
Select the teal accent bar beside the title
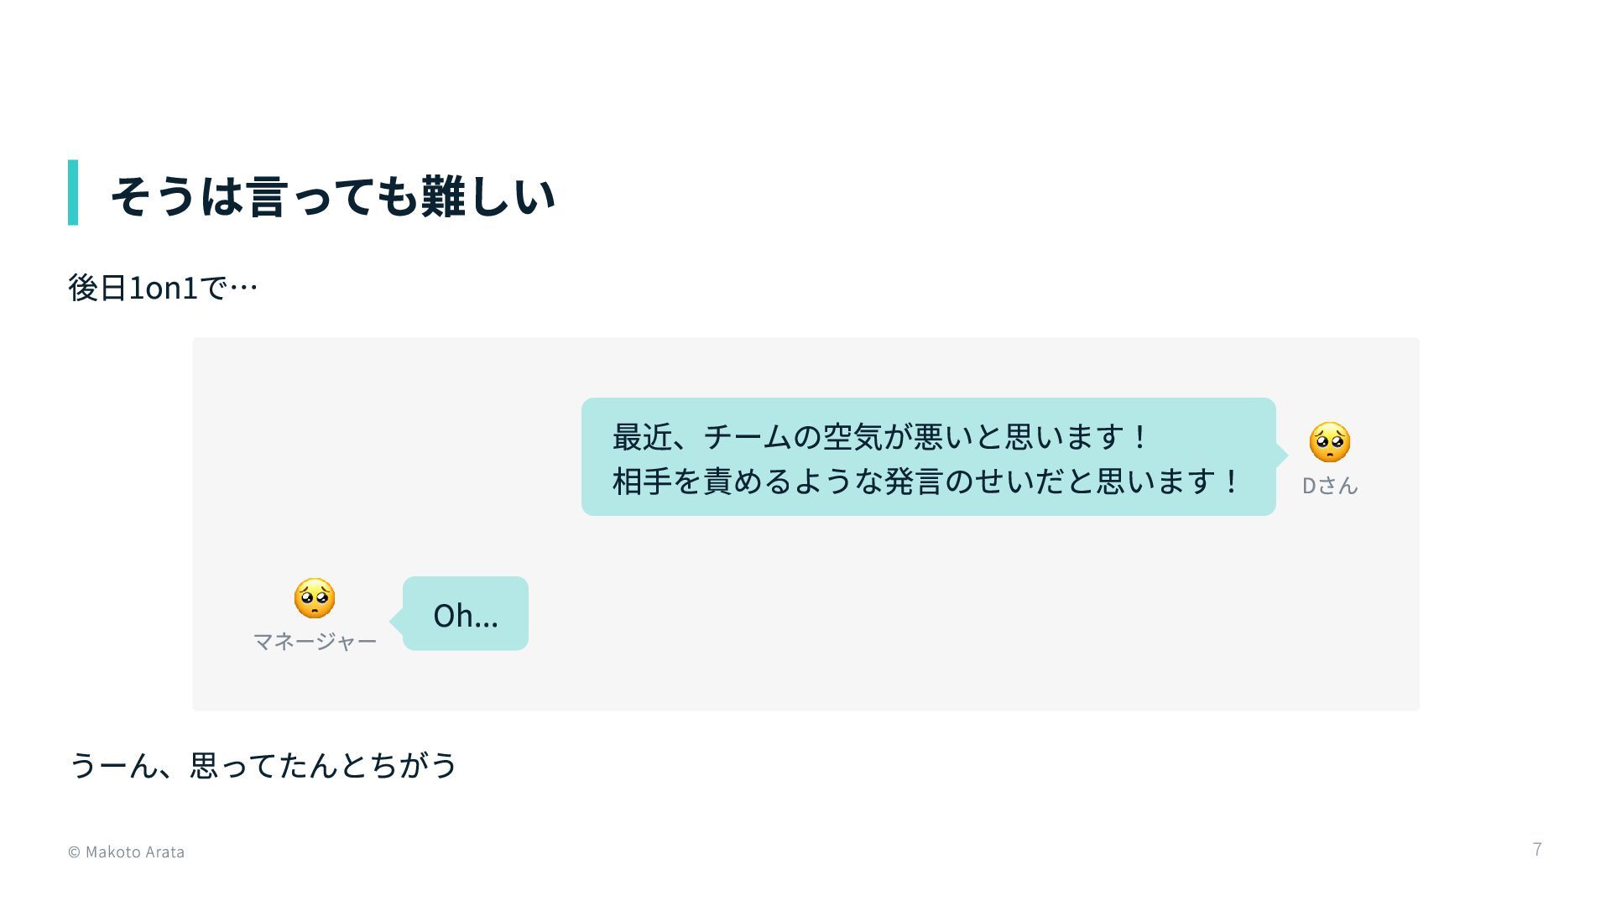pos(73,192)
